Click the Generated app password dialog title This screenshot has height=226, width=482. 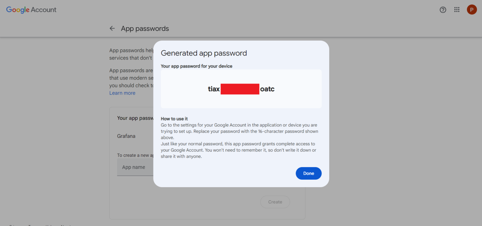point(204,53)
